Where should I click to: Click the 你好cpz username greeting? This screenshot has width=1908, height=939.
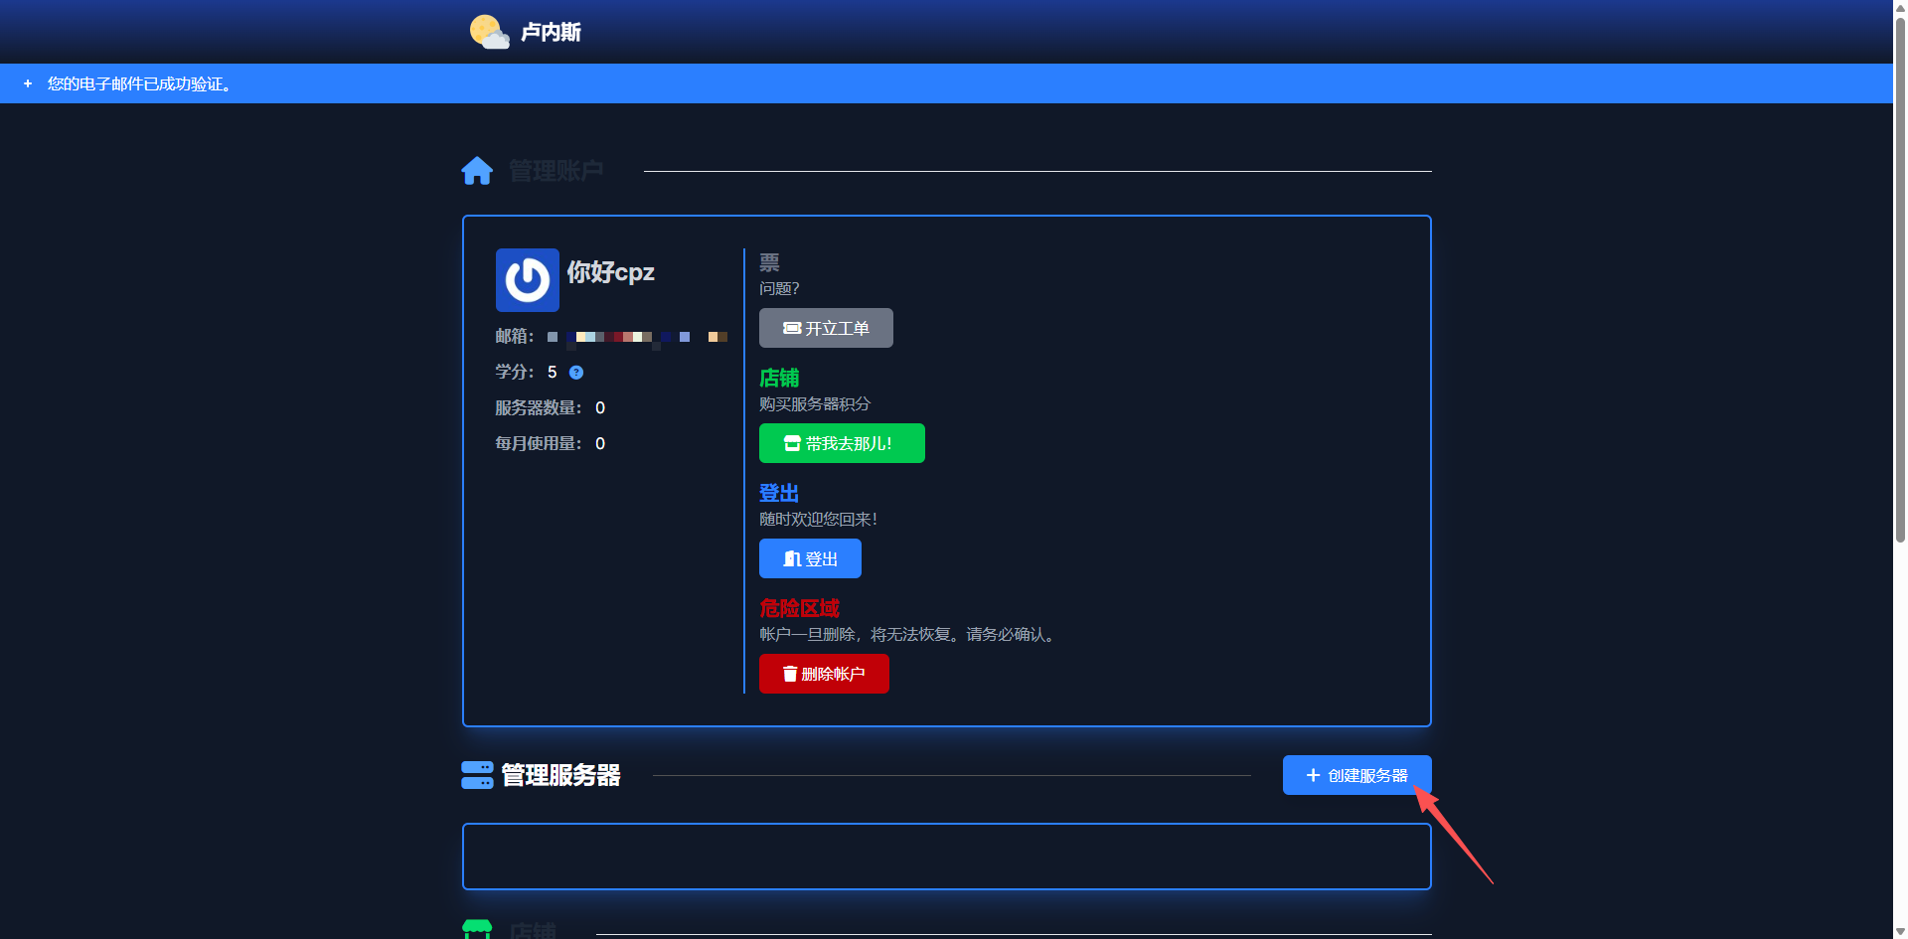click(610, 272)
